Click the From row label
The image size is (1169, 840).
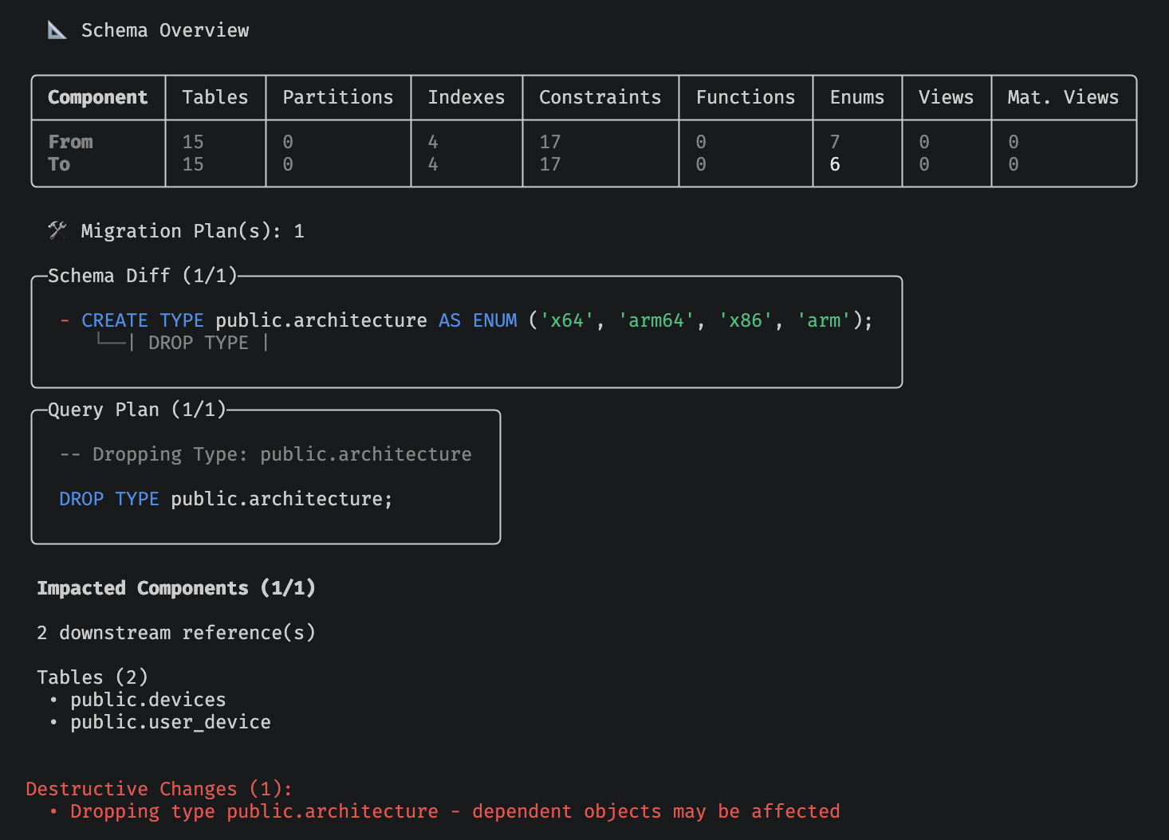coord(70,142)
